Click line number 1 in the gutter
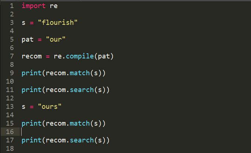251x153 pixels. pyautogui.click(x=12, y=6)
